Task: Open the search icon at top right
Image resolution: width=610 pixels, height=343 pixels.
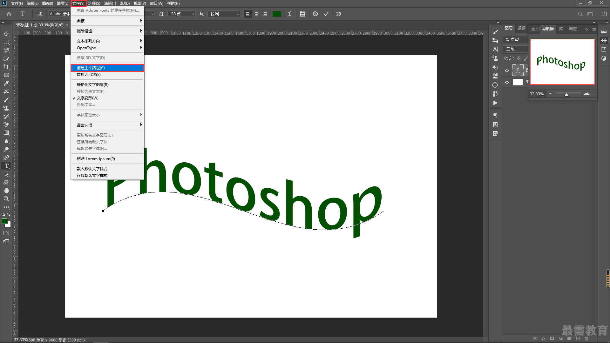Action: [580, 14]
